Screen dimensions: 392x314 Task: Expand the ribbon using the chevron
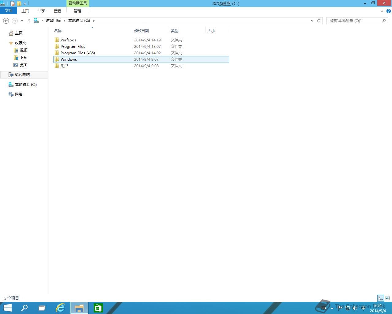pyautogui.click(x=382, y=11)
